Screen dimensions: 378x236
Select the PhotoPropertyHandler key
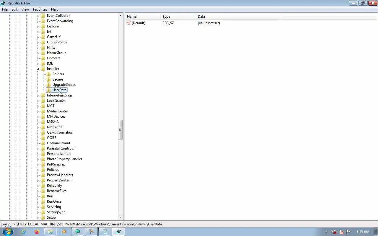(x=64, y=159)
